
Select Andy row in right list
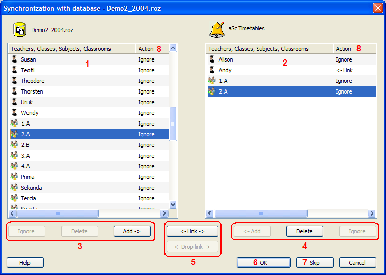coord(270,70)
